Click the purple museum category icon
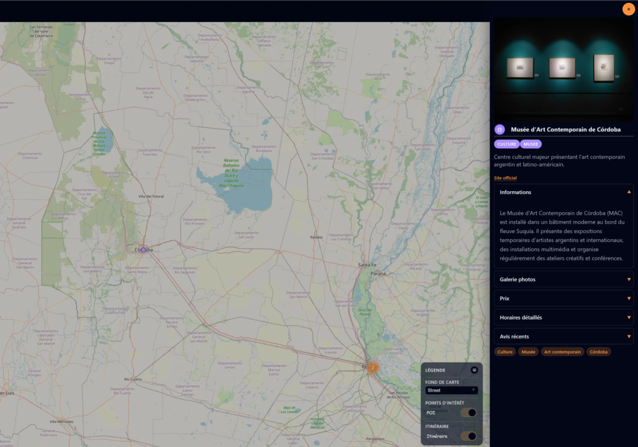 [x=499, y=129]
